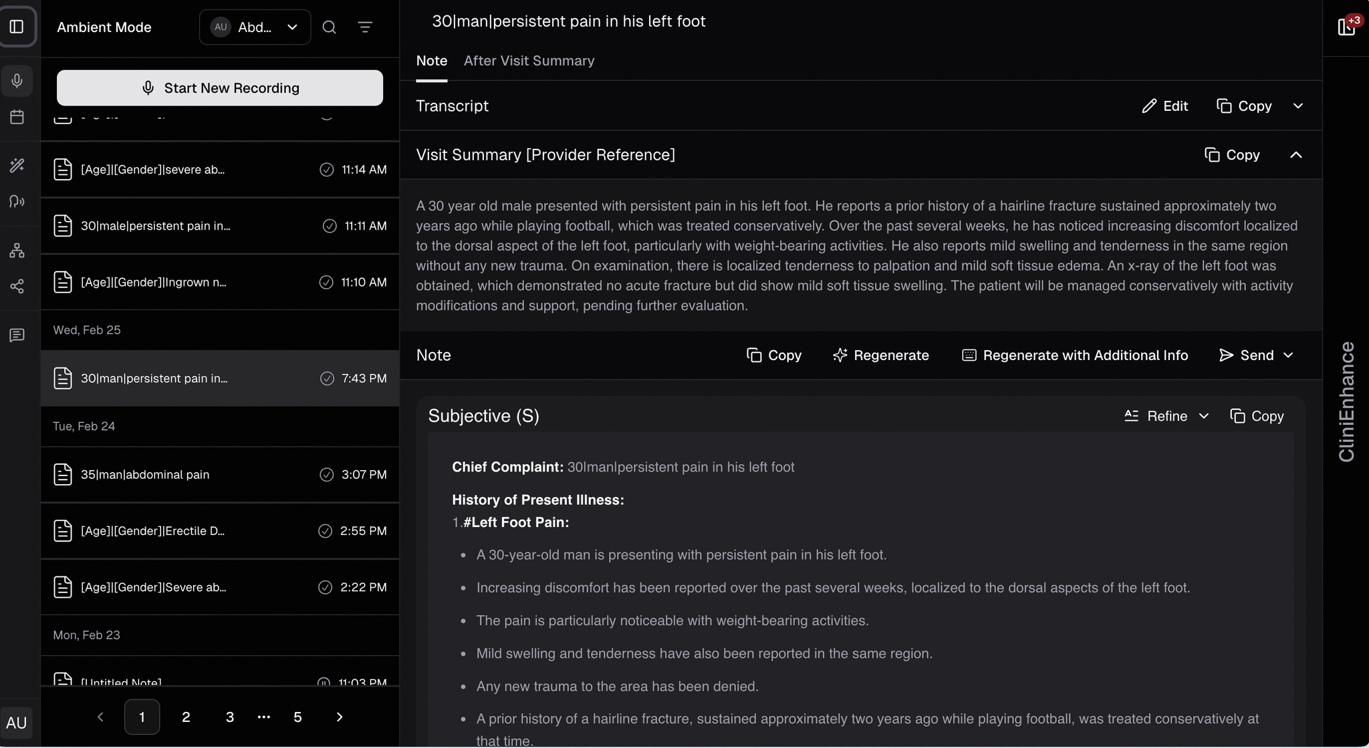The height and width of the screenshot is (748, 1369).
Task: Click the document icon of 35|man|abdominal pain
Action: click(63, 475)
